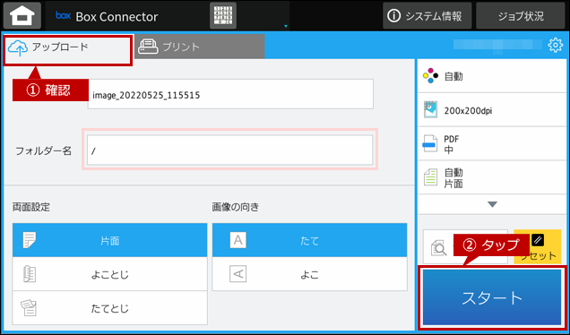Click the フォルダー名 input field
This screenshot has height=335, width=570.
(x=229, y=150)
